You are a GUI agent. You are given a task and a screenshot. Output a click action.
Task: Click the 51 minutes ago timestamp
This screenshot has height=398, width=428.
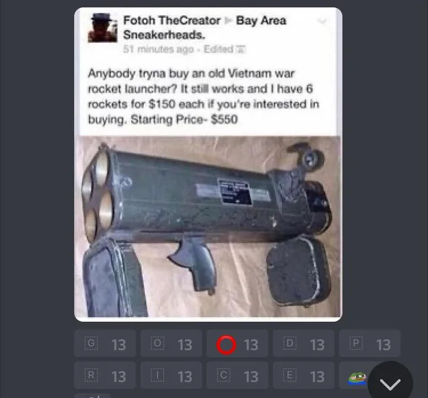click(x=158, y=49)
